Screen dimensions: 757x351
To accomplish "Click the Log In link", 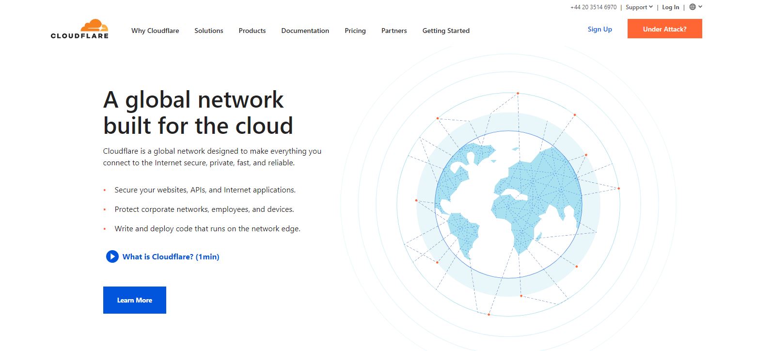I will tap(671, 7).
